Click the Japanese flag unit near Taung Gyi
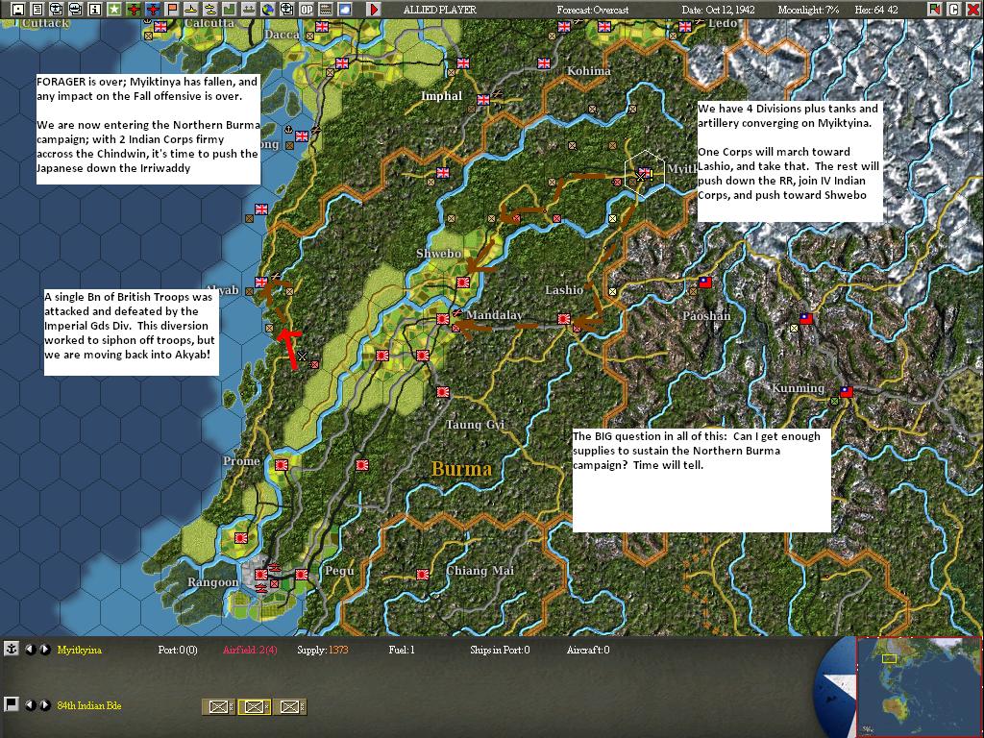The height and width of the screenshot is (738, 984). (x=443, y=392)
